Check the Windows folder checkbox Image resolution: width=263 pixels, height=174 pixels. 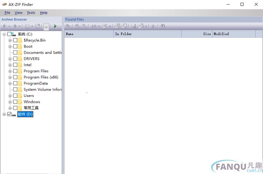(15, 102)
